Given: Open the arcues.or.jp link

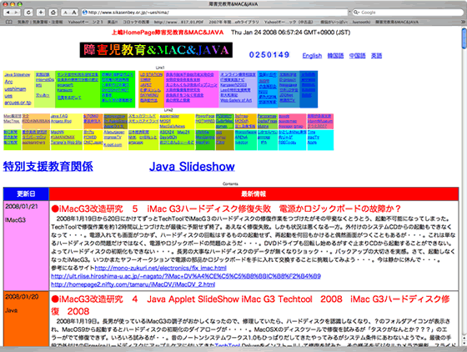Looking at the screenshot, I should (18, 103).
